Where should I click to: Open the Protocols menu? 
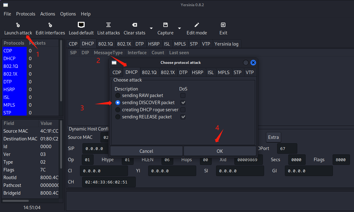[x=26, y=14]
